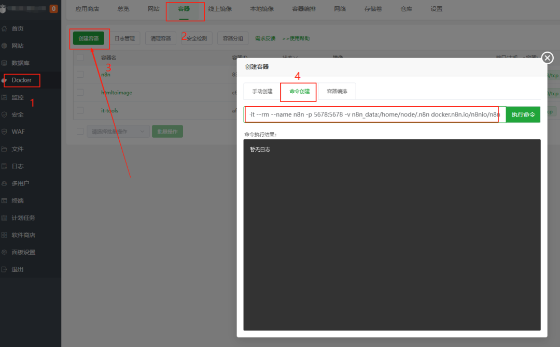The width and height of the screenshot is (560, 347).
Task: Open the 存储卷 tab
Action: [x=373, y=9]
